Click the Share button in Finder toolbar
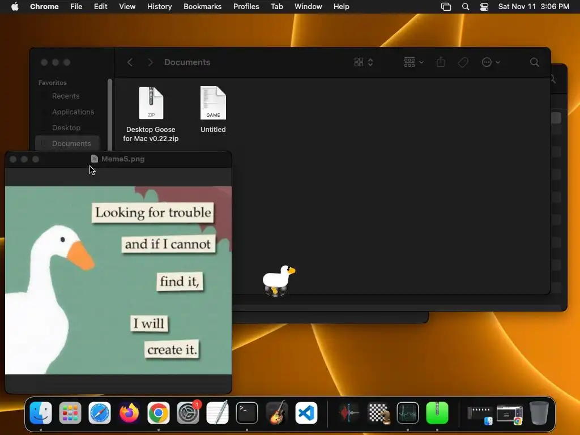580x435 pixels. click(x=441, y=62)
